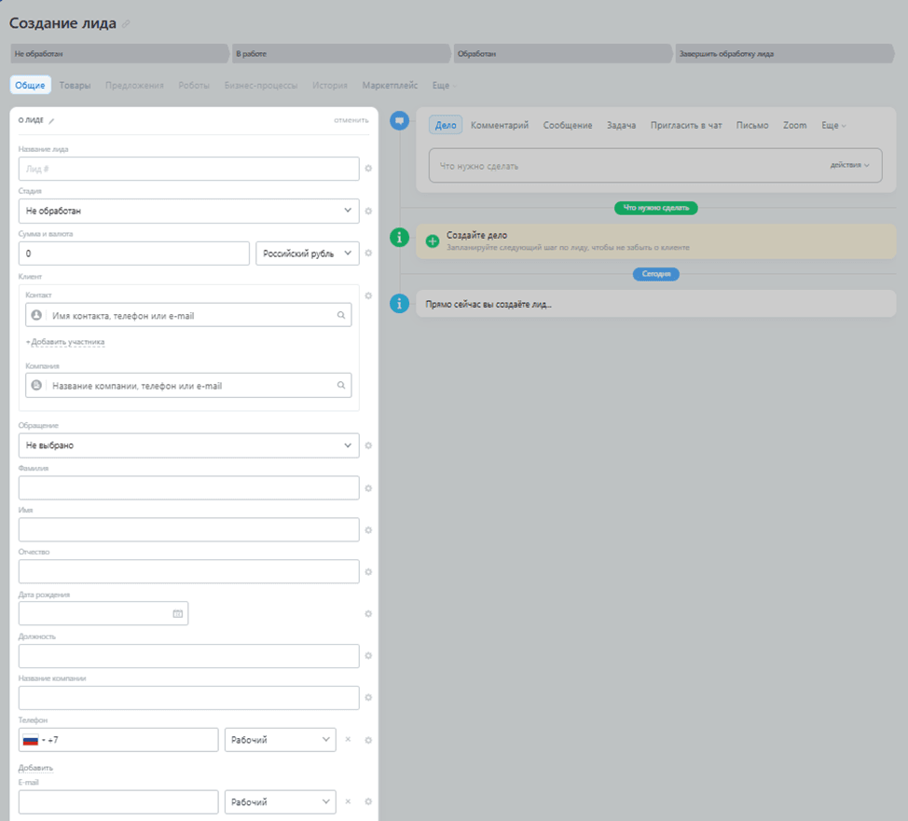Open the calendar picker for Дата рождения
Viewport: 908px width, 821px height.
pos(178,614)
